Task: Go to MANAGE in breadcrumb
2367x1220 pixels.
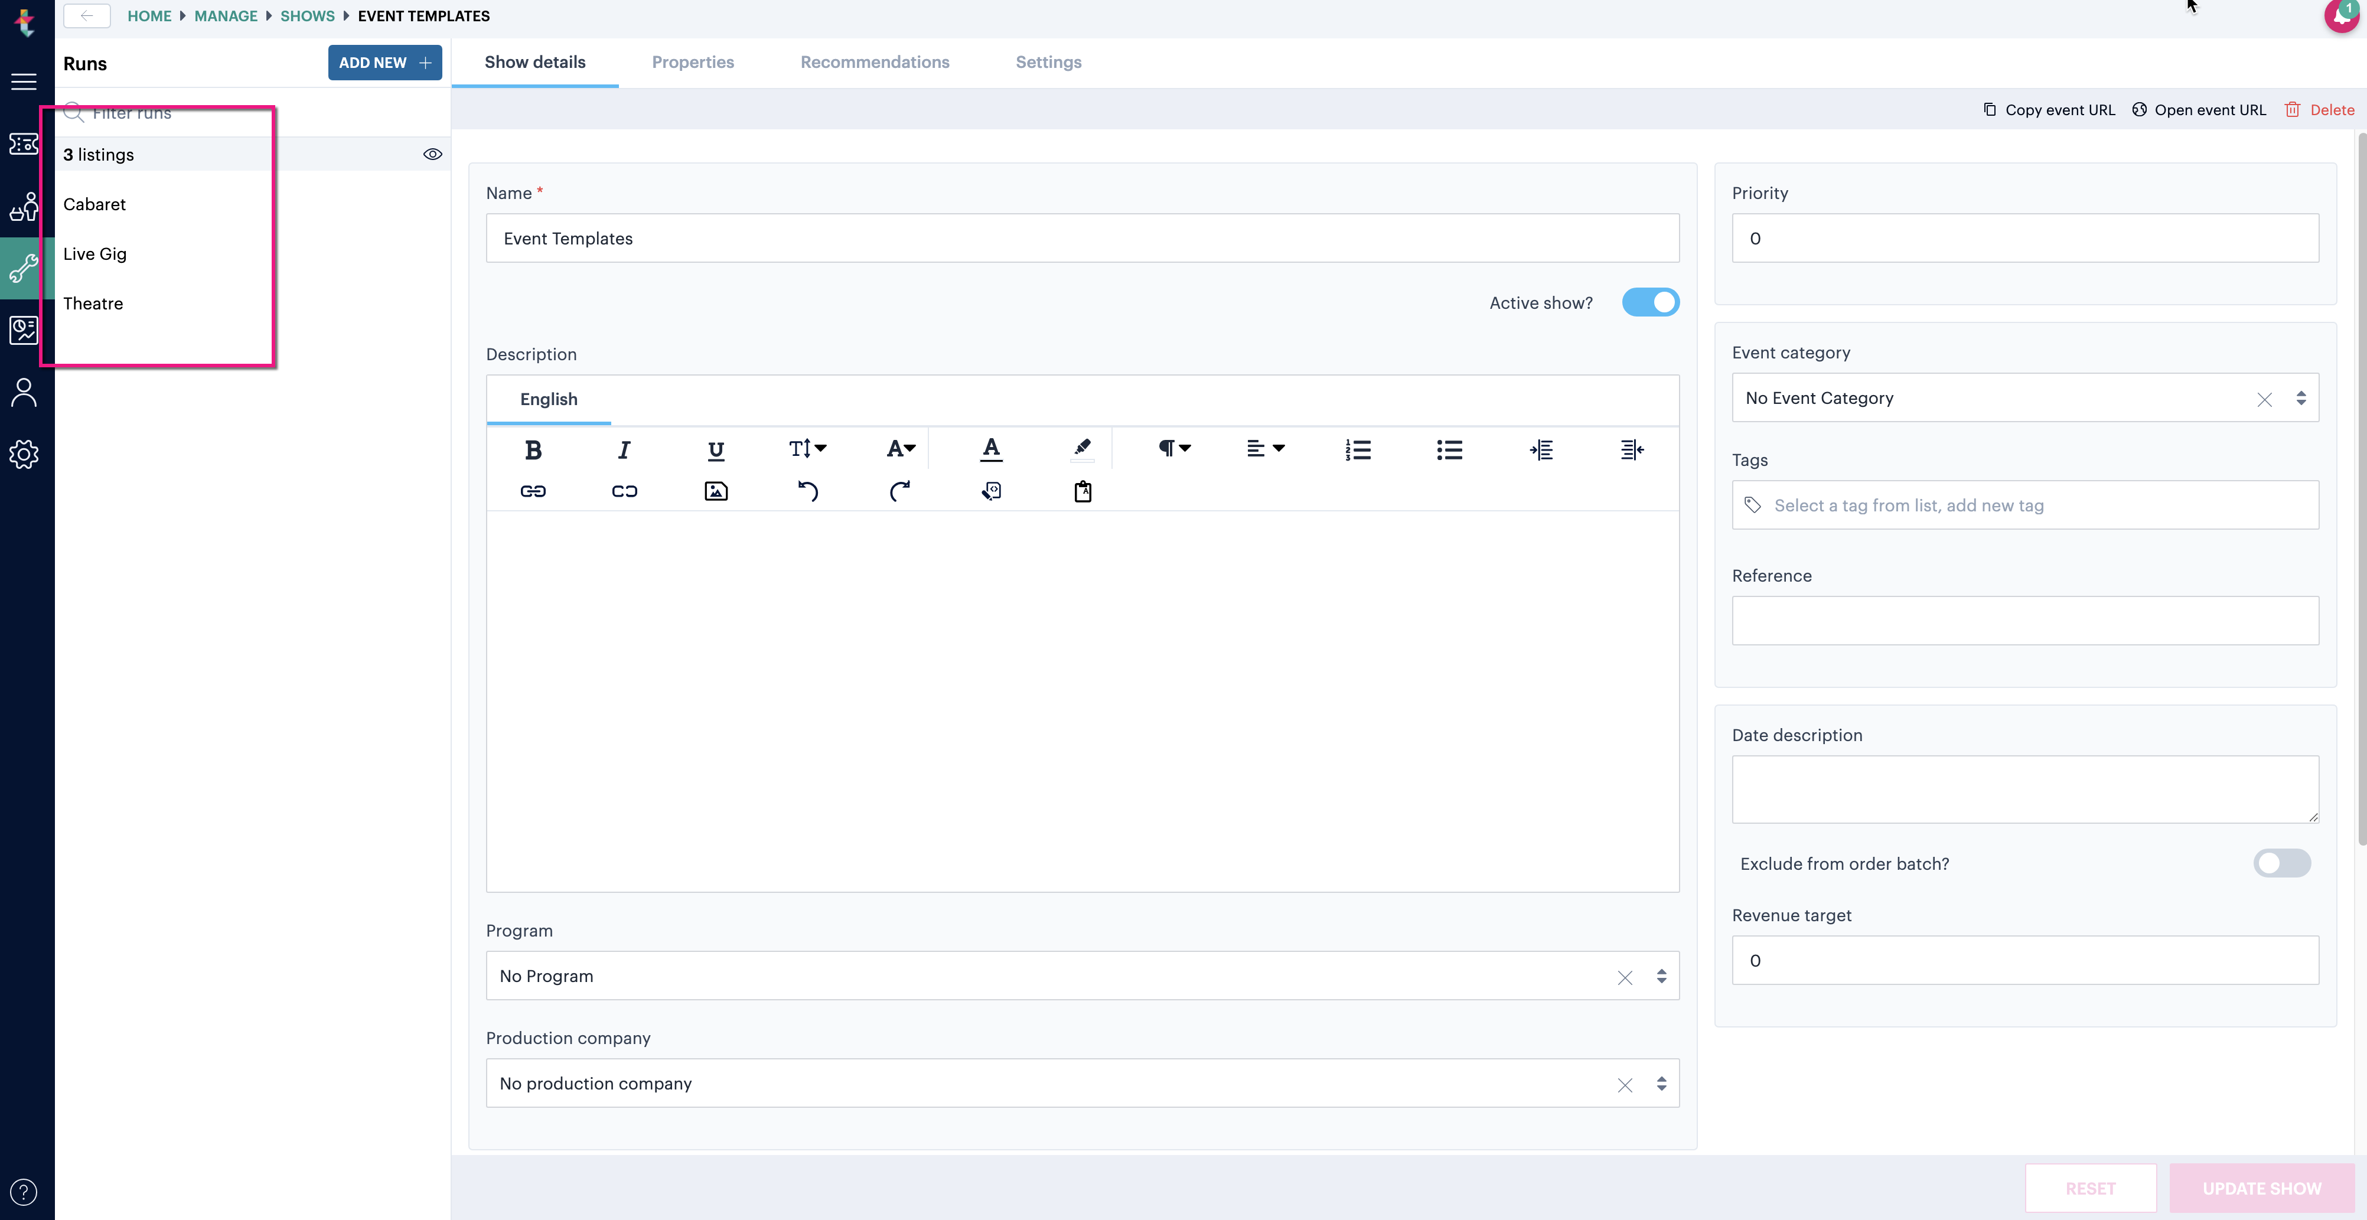Action: pyautogui.click(x=225, y=15)
